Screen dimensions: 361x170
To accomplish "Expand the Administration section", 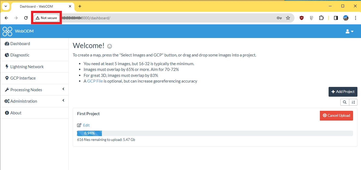I will (23, 101).
